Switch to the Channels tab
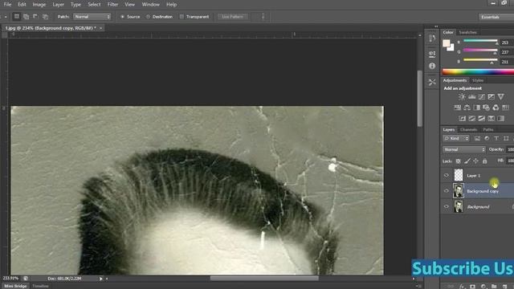This screenshot has height=289, width=514. click(468, 130)
